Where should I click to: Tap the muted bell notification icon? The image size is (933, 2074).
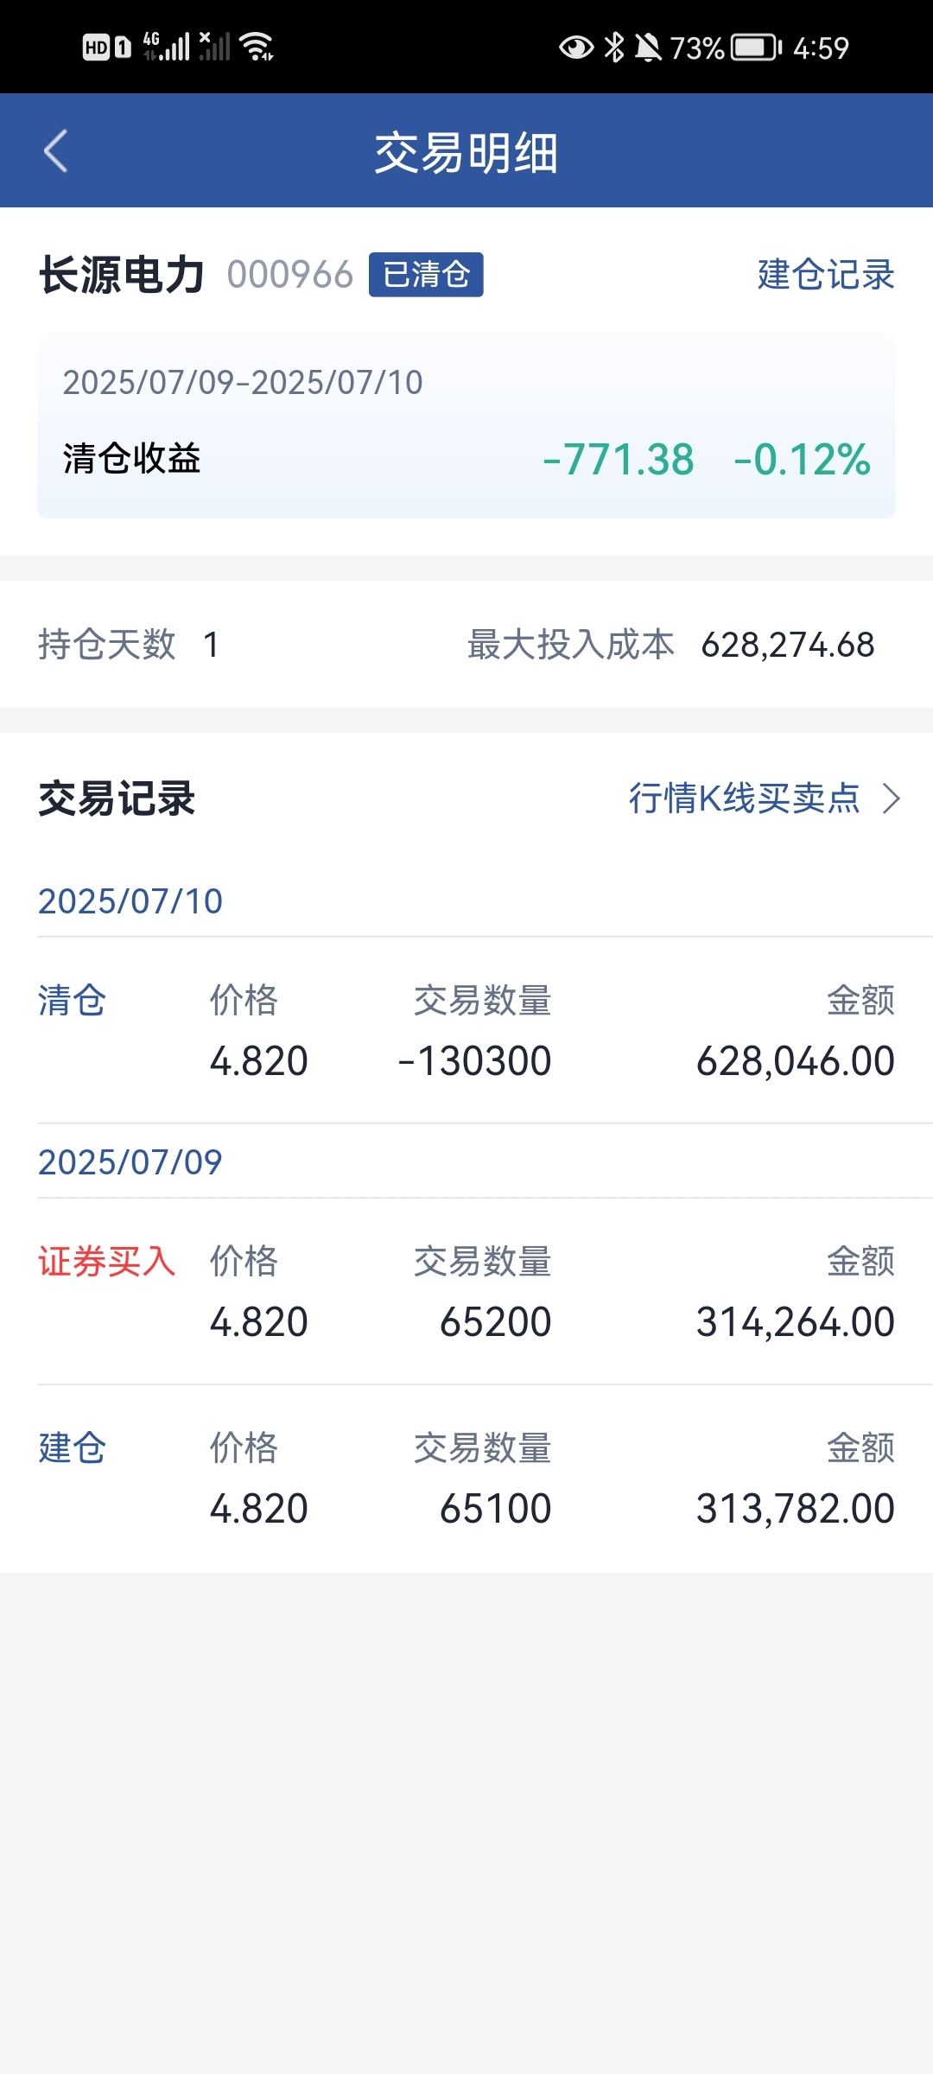(x=648, y=48)
